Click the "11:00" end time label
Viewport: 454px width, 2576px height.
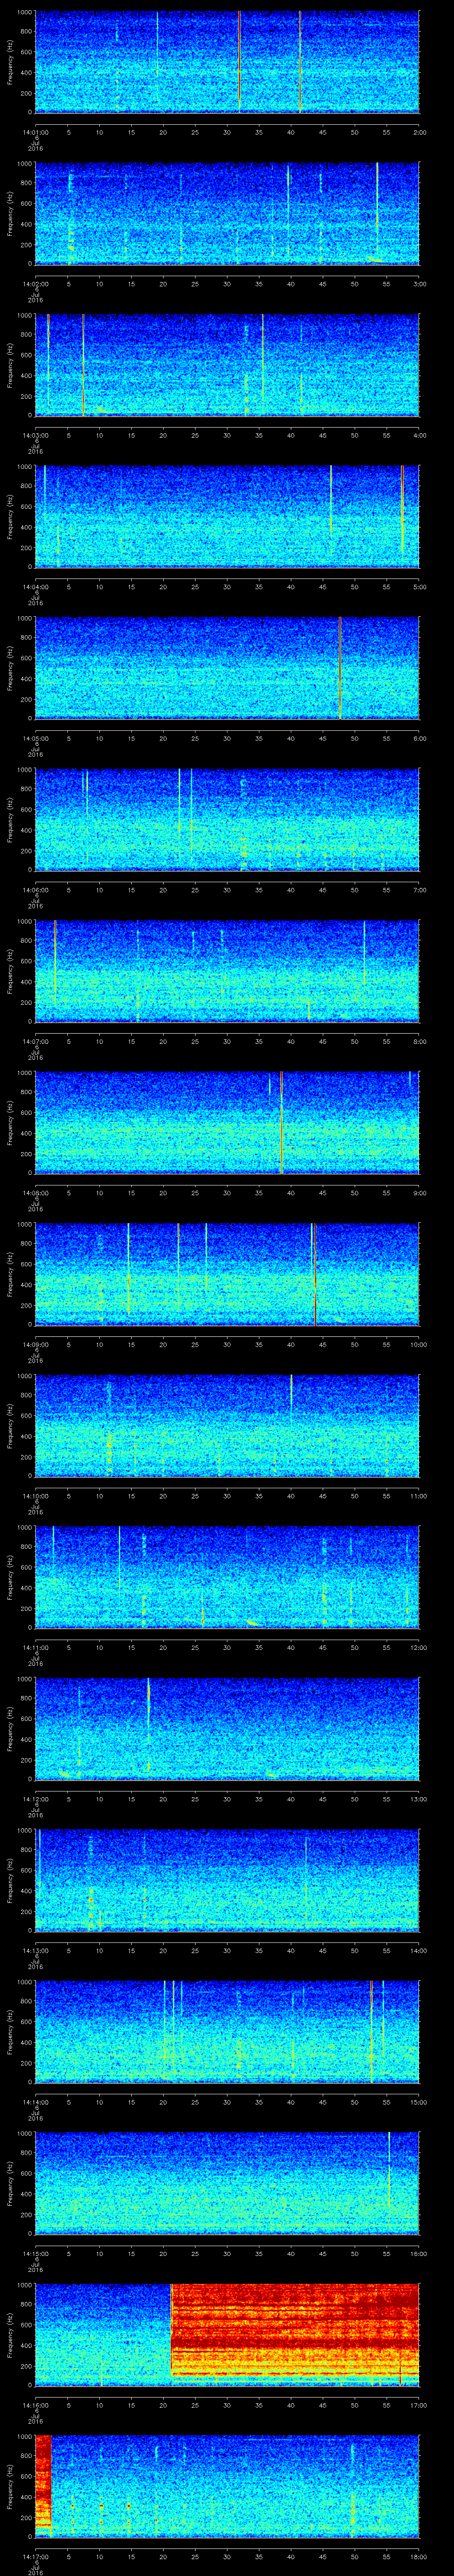click(x=418, y=1495)
